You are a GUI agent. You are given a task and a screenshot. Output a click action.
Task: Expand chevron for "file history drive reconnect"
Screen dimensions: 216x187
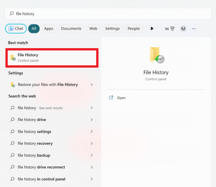92,167
